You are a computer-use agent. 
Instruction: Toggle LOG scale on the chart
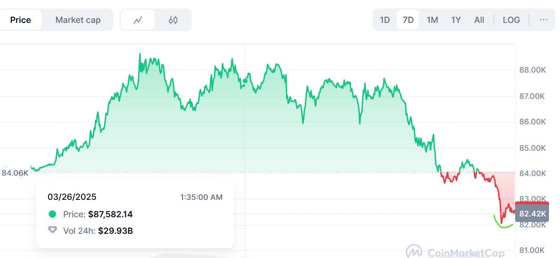[x=511, y=20]
